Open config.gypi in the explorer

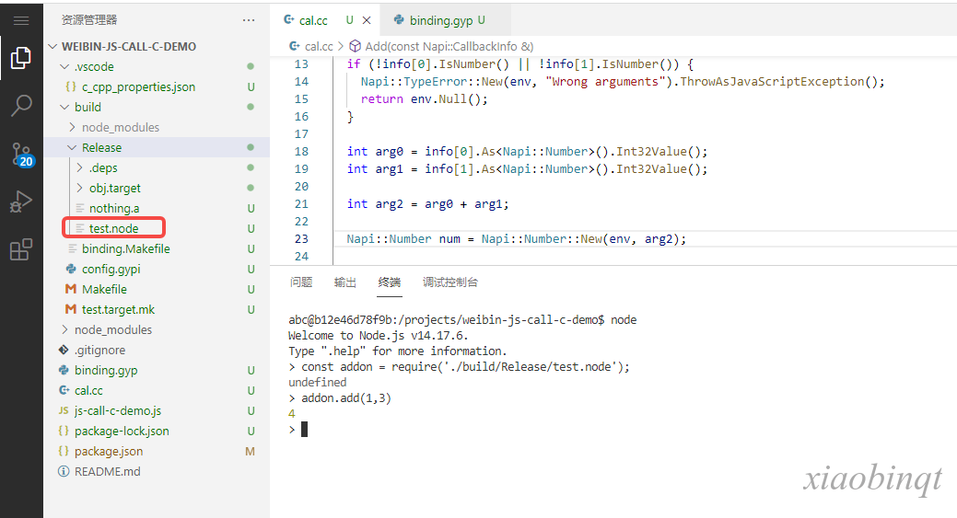(111, 269)
